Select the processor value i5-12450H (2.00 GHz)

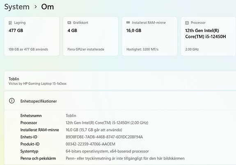[107, 123]
